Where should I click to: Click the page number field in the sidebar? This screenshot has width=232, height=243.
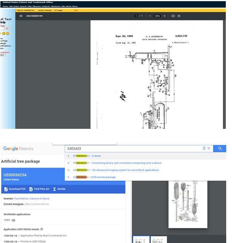(2, 29)
